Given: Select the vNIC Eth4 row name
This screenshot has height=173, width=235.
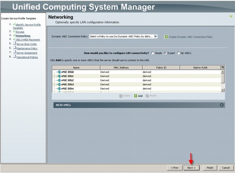Looking at the screenshot, I should click(67, 89).
